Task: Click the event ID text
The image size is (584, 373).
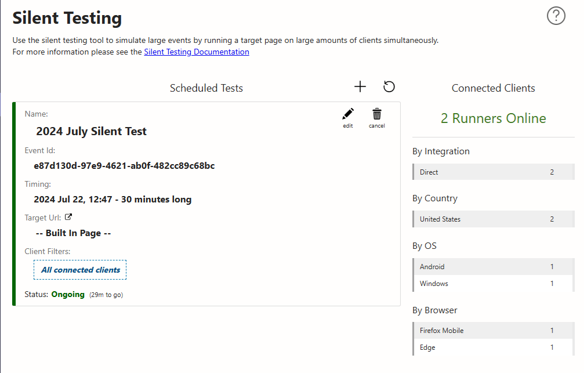Action: (124, 166)
